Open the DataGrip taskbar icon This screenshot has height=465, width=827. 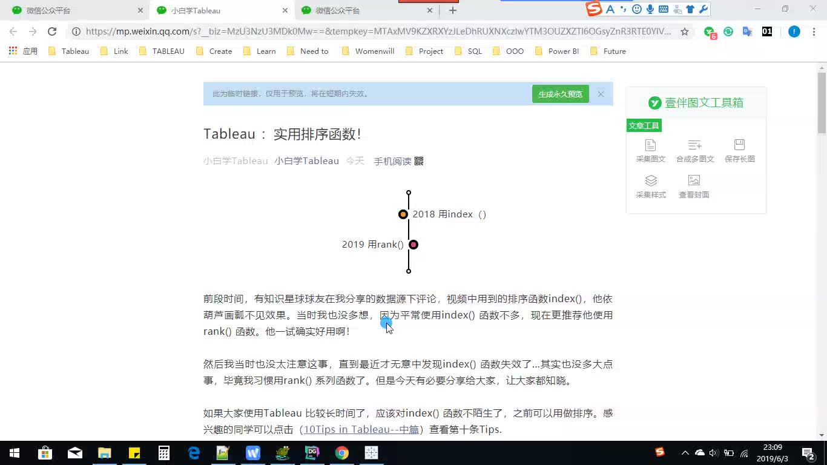312,453
